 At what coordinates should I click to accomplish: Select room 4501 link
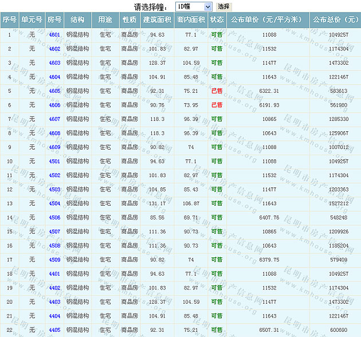tap(54, 161)
